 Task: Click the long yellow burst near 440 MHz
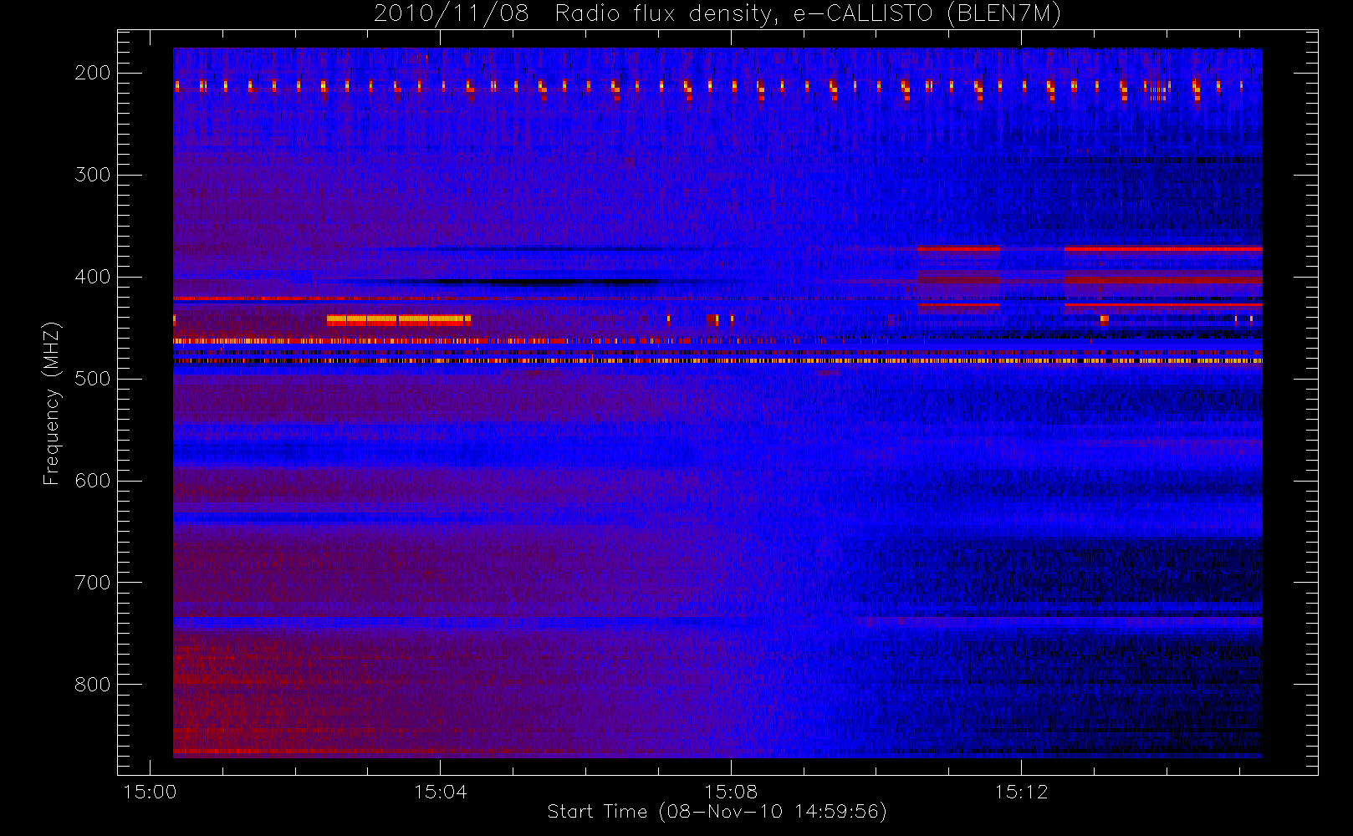398,319
